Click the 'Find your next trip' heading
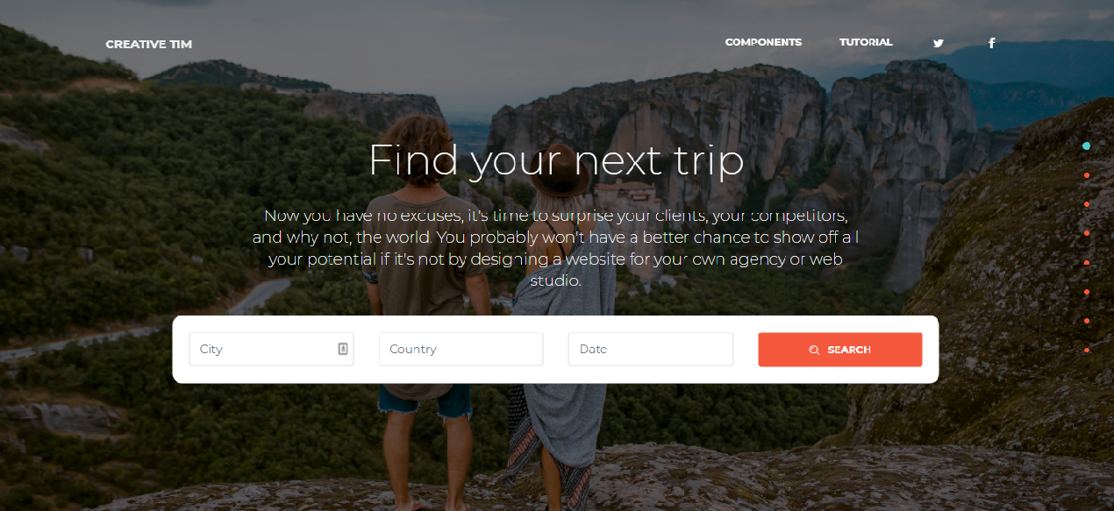The height and width of the screenshot is (511, 1114). 556,160
